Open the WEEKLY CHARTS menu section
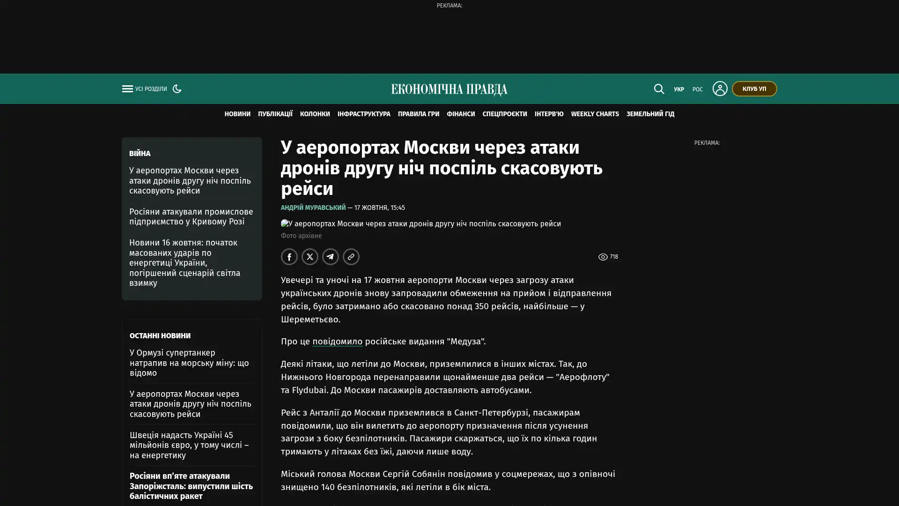This screenshot has height=506, width=899. click(595, 114)
